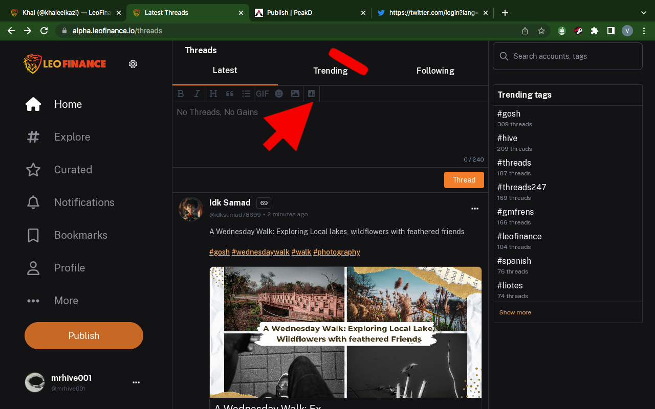Select #hive in Trending tags
The image size is (655, 409).
[507, 138]
